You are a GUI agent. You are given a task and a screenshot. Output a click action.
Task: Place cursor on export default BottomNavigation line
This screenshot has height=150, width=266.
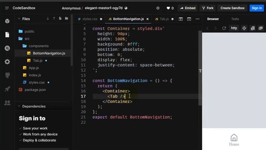coord(132,117)
